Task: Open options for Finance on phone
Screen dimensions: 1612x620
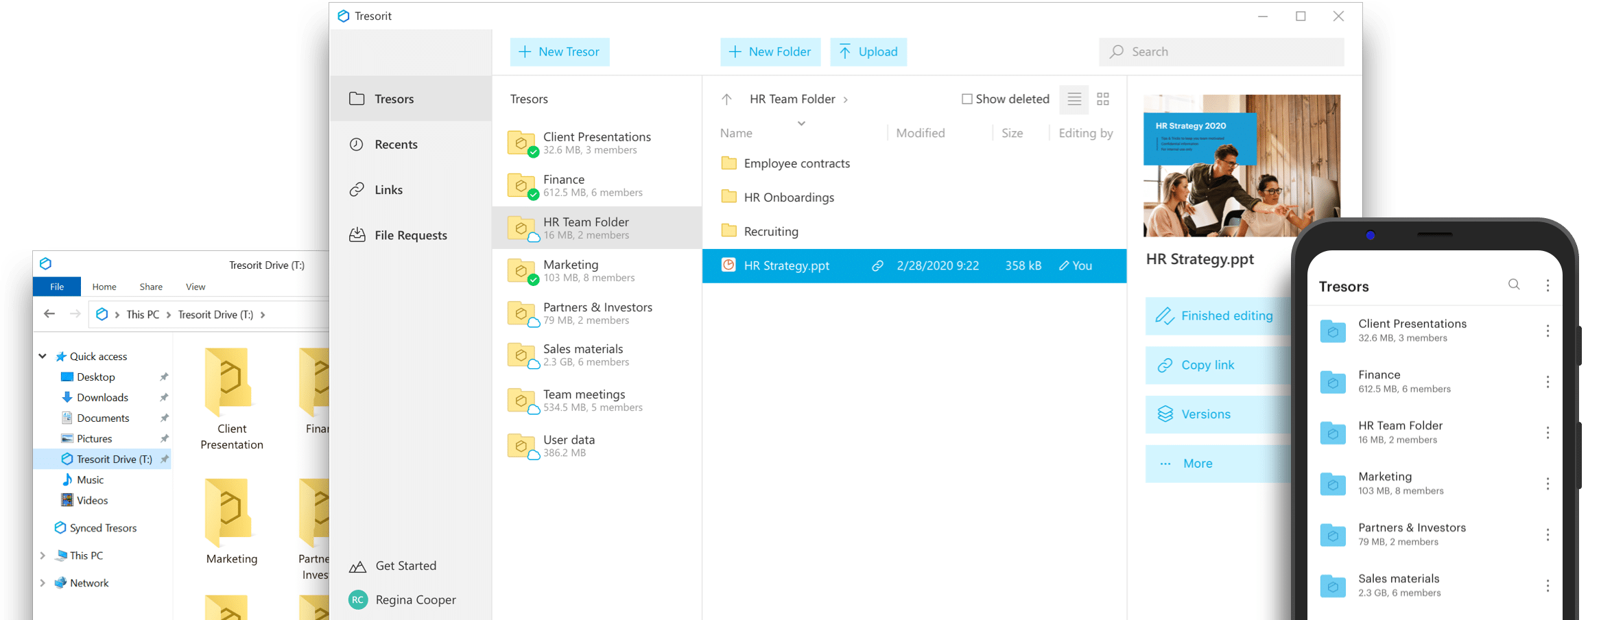Action: 1548,382
